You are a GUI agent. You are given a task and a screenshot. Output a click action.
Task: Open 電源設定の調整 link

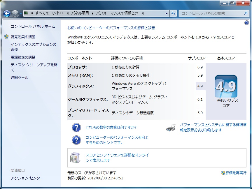[23, 57]
